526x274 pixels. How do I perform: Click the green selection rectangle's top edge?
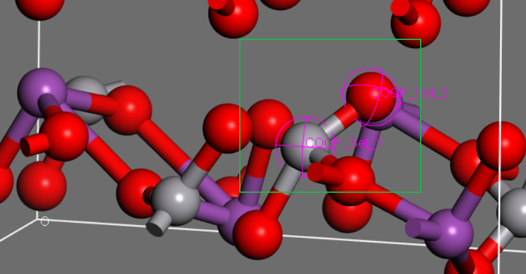coord(330,39)
